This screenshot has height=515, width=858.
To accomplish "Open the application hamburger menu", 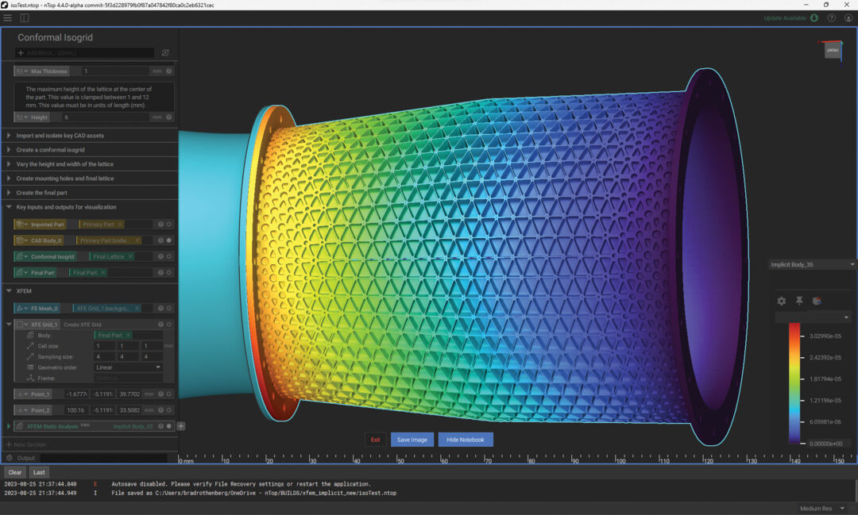I will coord(8,17).
